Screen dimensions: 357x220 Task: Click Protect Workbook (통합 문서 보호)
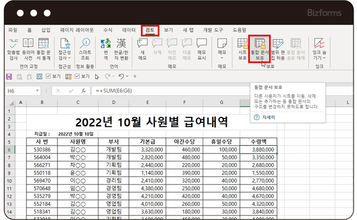259,48
